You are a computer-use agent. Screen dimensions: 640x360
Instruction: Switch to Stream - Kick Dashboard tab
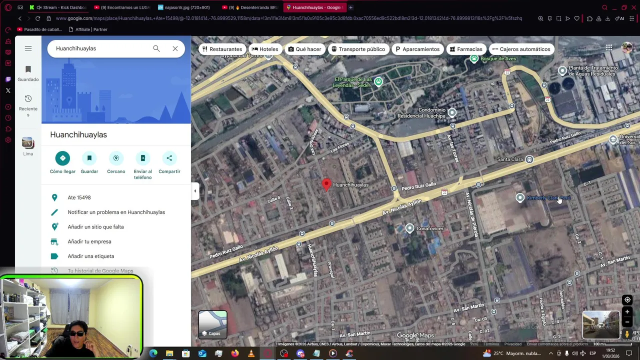[x=57, y=7]
